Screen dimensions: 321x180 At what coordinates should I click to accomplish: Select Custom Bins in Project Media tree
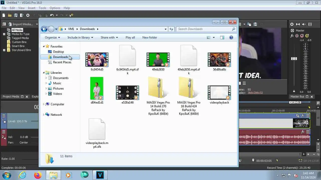19,42
